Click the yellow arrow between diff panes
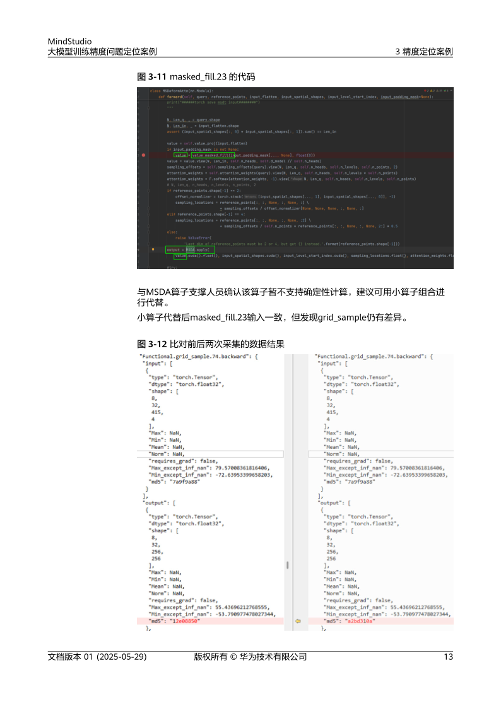 [298, 621]
